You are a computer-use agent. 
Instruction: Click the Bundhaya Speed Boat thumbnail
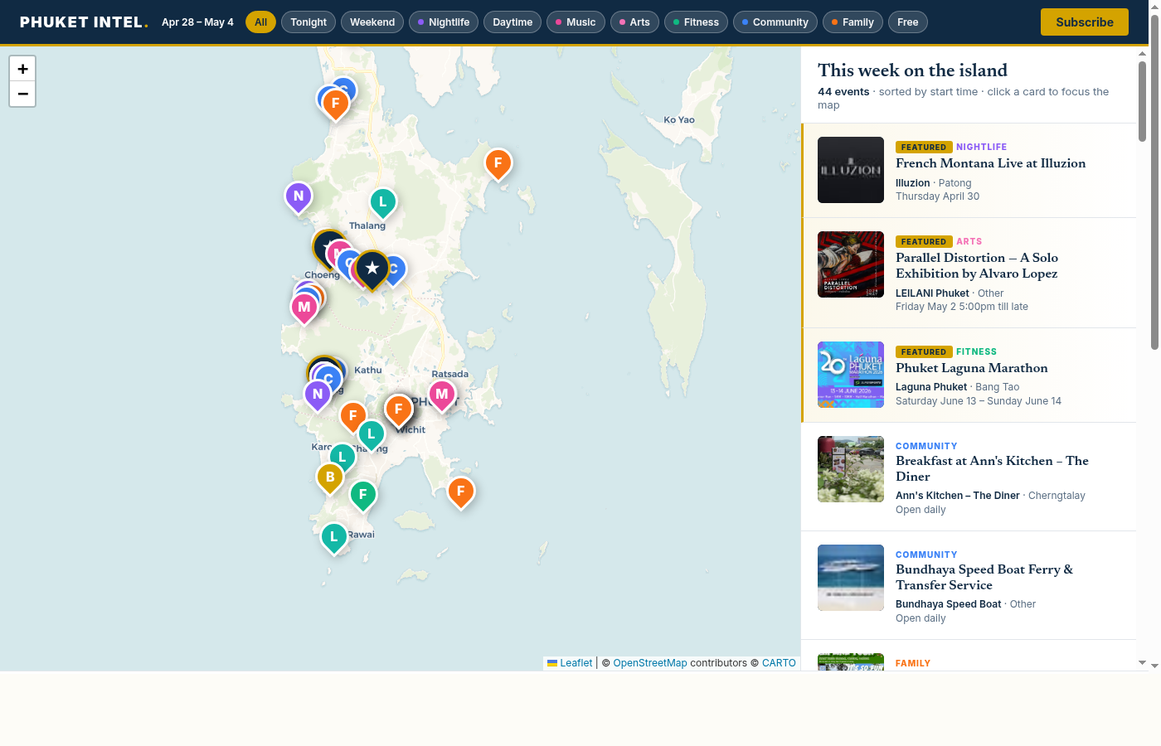851,578
